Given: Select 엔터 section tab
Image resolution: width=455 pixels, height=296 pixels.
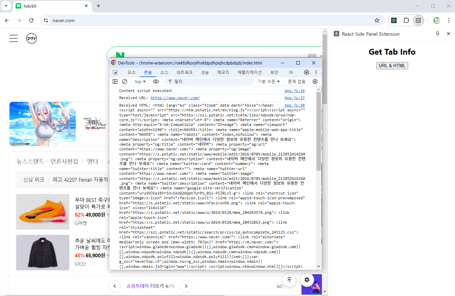Looking at the screenshot, I should pos(92,161).
